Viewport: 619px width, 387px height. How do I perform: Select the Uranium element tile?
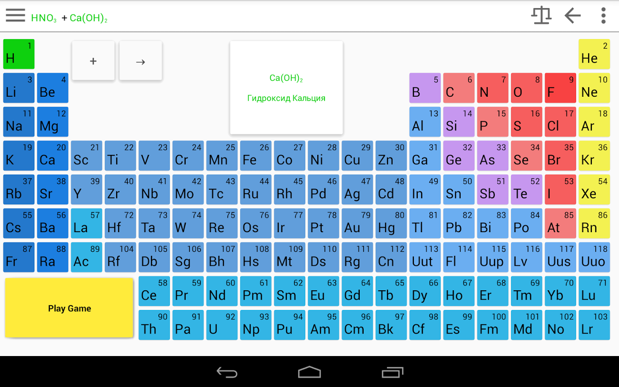[x=222, y=325]
